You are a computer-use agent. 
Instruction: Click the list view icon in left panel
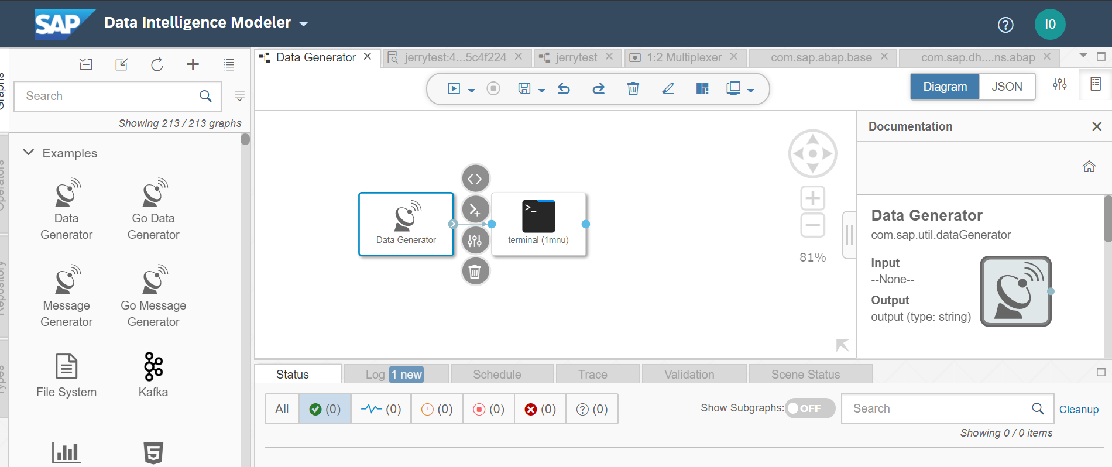229,65
